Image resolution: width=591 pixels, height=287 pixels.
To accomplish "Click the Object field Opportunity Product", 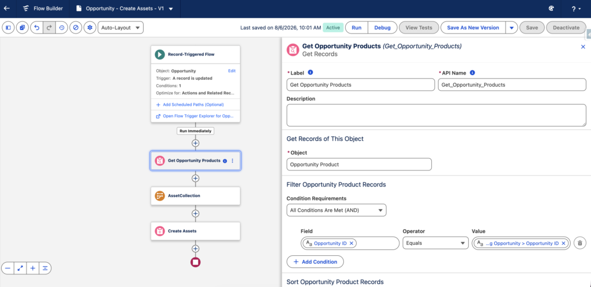I will click(x=359, y=165).
